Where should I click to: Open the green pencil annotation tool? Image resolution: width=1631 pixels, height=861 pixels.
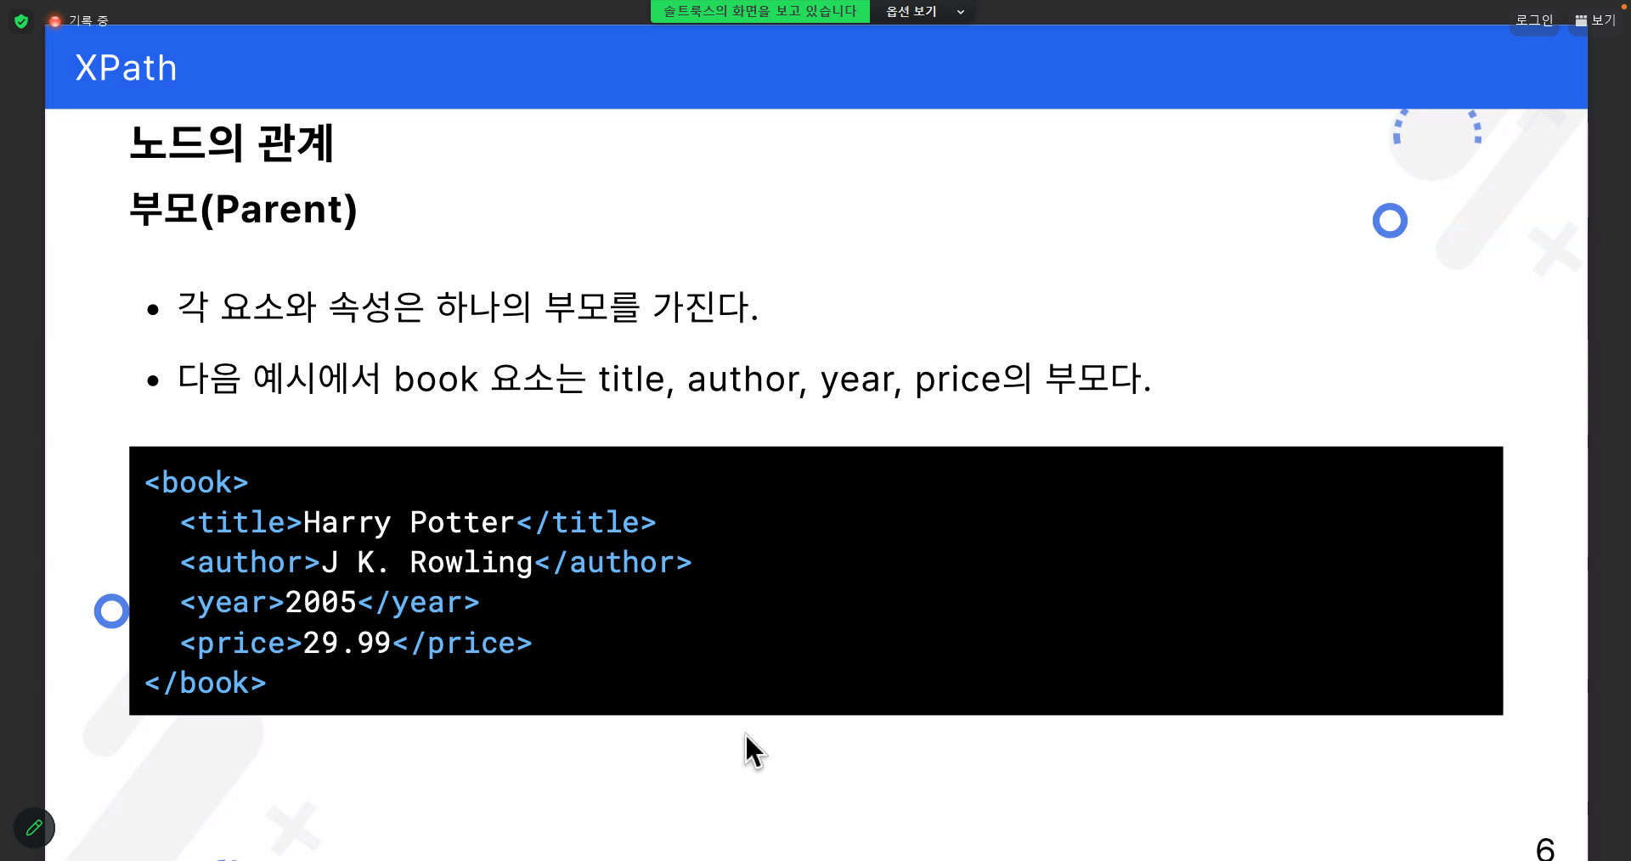pyautogui.click(x=34, y=827)
